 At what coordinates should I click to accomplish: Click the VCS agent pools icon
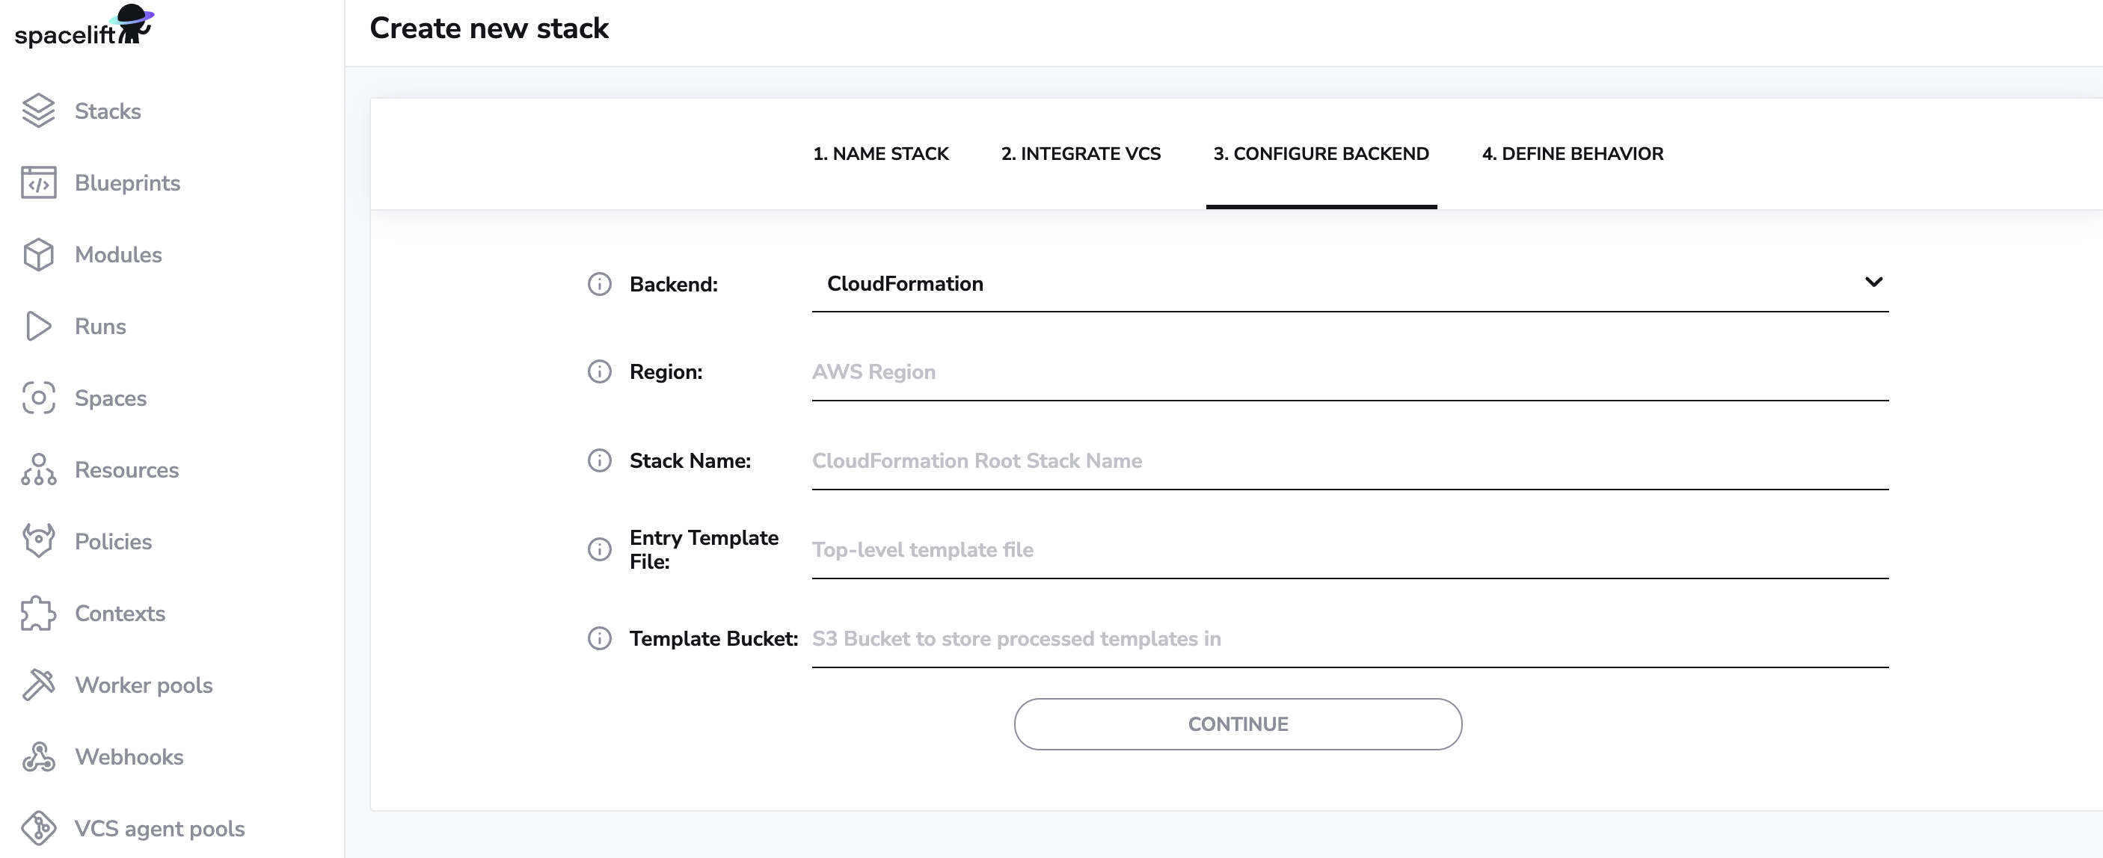(x=38, y=829)
